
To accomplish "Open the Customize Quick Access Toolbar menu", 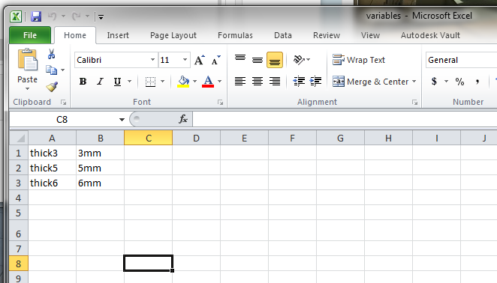I will (x=101, y=16).
